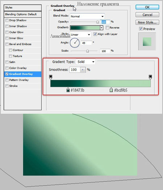Enable the Inner Glow checkbox

7,38
